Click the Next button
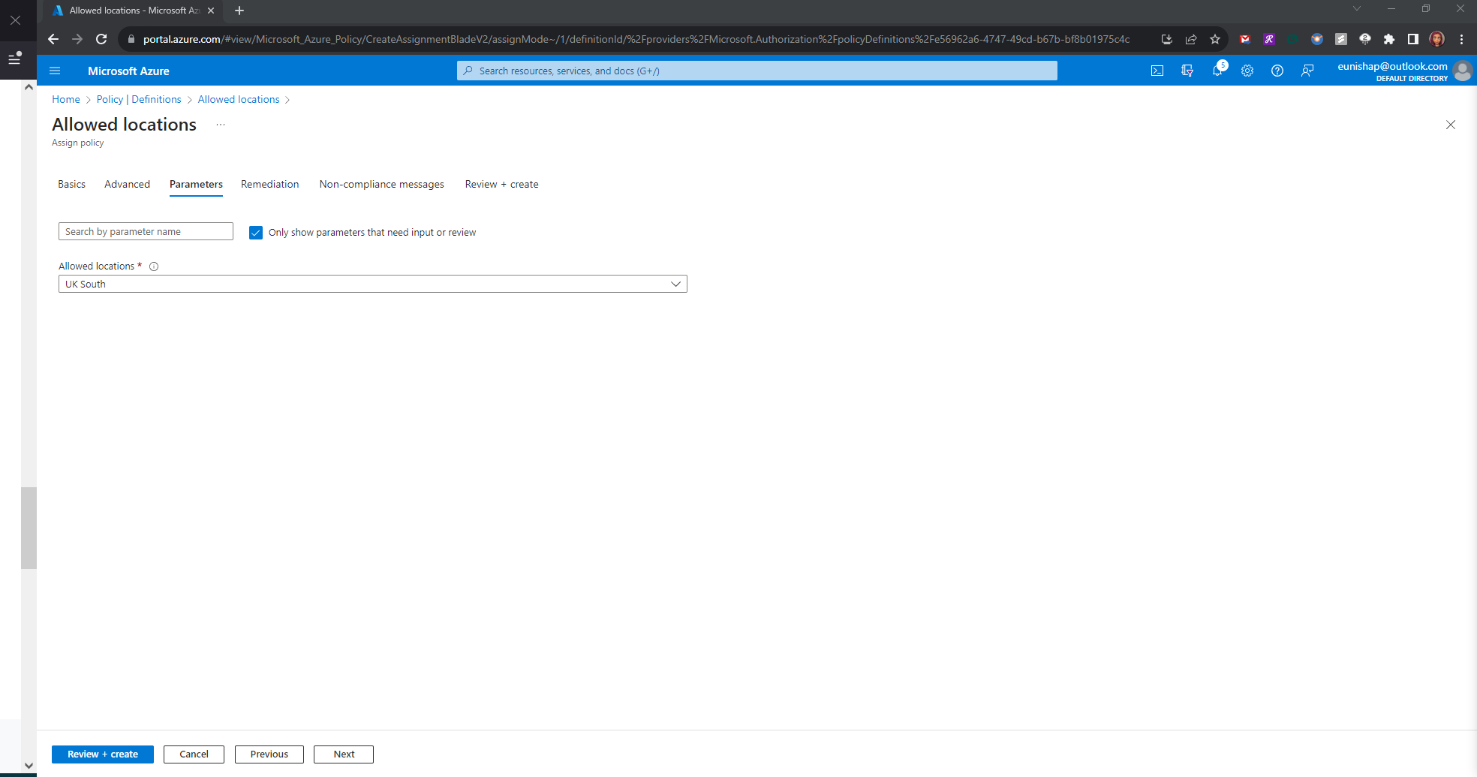1477x777 pixels. (x=344, y=754)
